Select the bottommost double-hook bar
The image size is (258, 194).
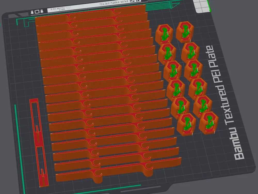pos(118,170)
